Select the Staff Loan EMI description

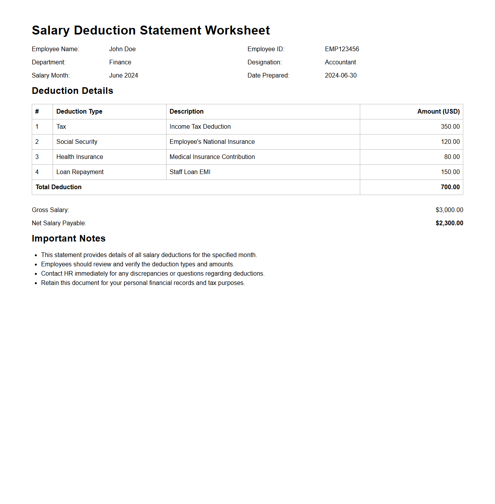click(190, 172)
